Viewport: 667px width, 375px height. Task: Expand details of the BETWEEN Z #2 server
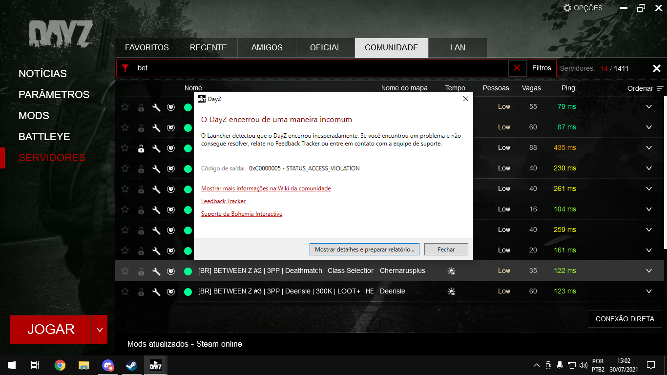coord(649,271)
